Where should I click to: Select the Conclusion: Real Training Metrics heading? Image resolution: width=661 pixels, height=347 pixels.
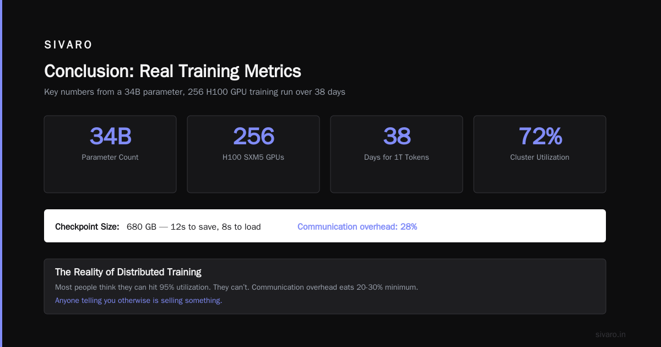point(172,71)
